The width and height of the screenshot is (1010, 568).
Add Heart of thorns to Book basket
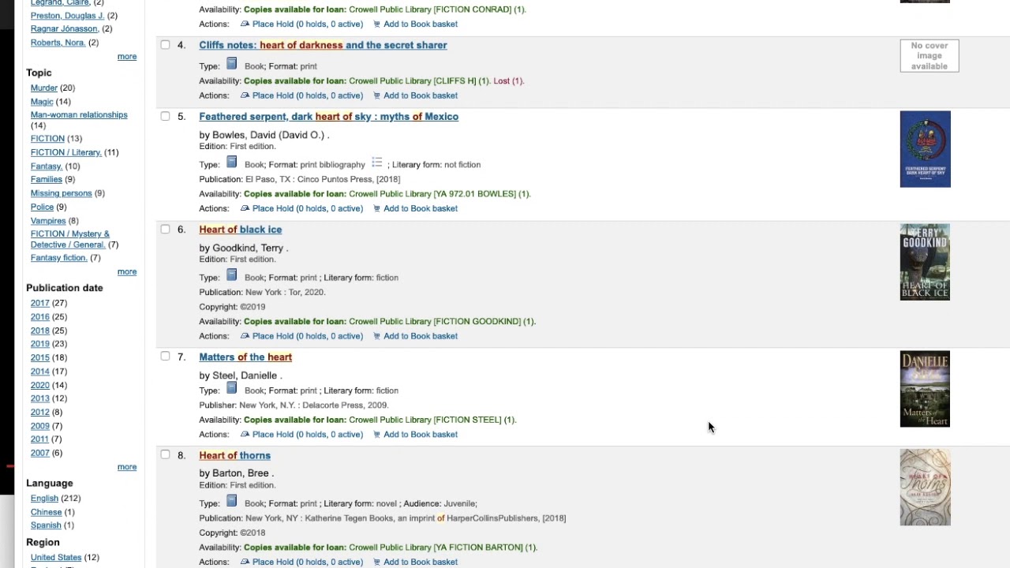(420, 562)
